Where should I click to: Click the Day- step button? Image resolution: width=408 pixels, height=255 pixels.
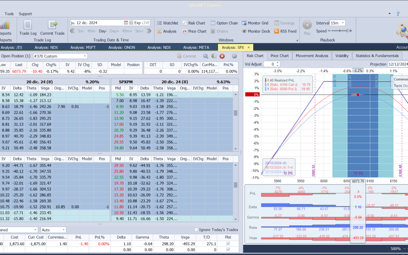[103, 31]
